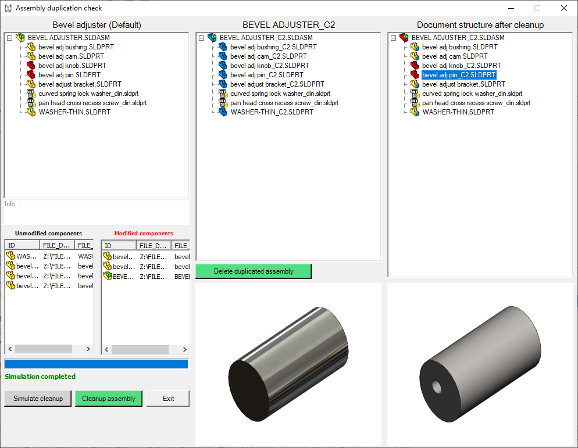The height and width of the screenshot is (448, 578).
Task: Click the blue icon for bevel adj cam_C2.SLDPRT
Action: click(x=223, y=56)
